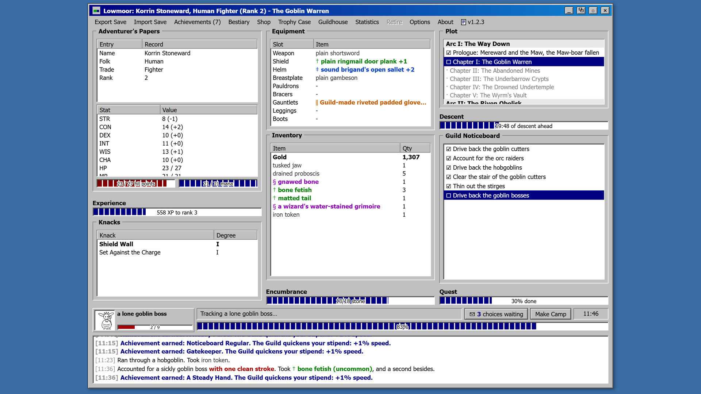Select the gnawed bone item

point(350,182)
